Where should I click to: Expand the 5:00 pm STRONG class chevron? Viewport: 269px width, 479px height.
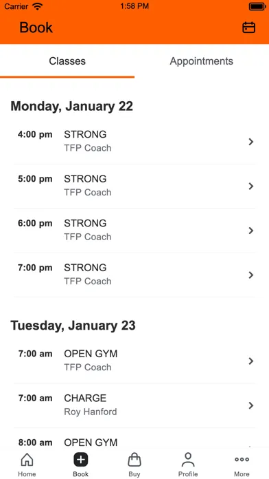pos(250,186)
